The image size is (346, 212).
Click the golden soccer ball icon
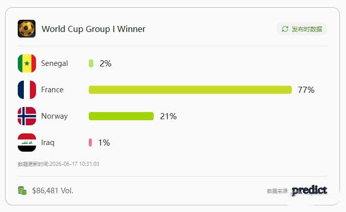26,29
